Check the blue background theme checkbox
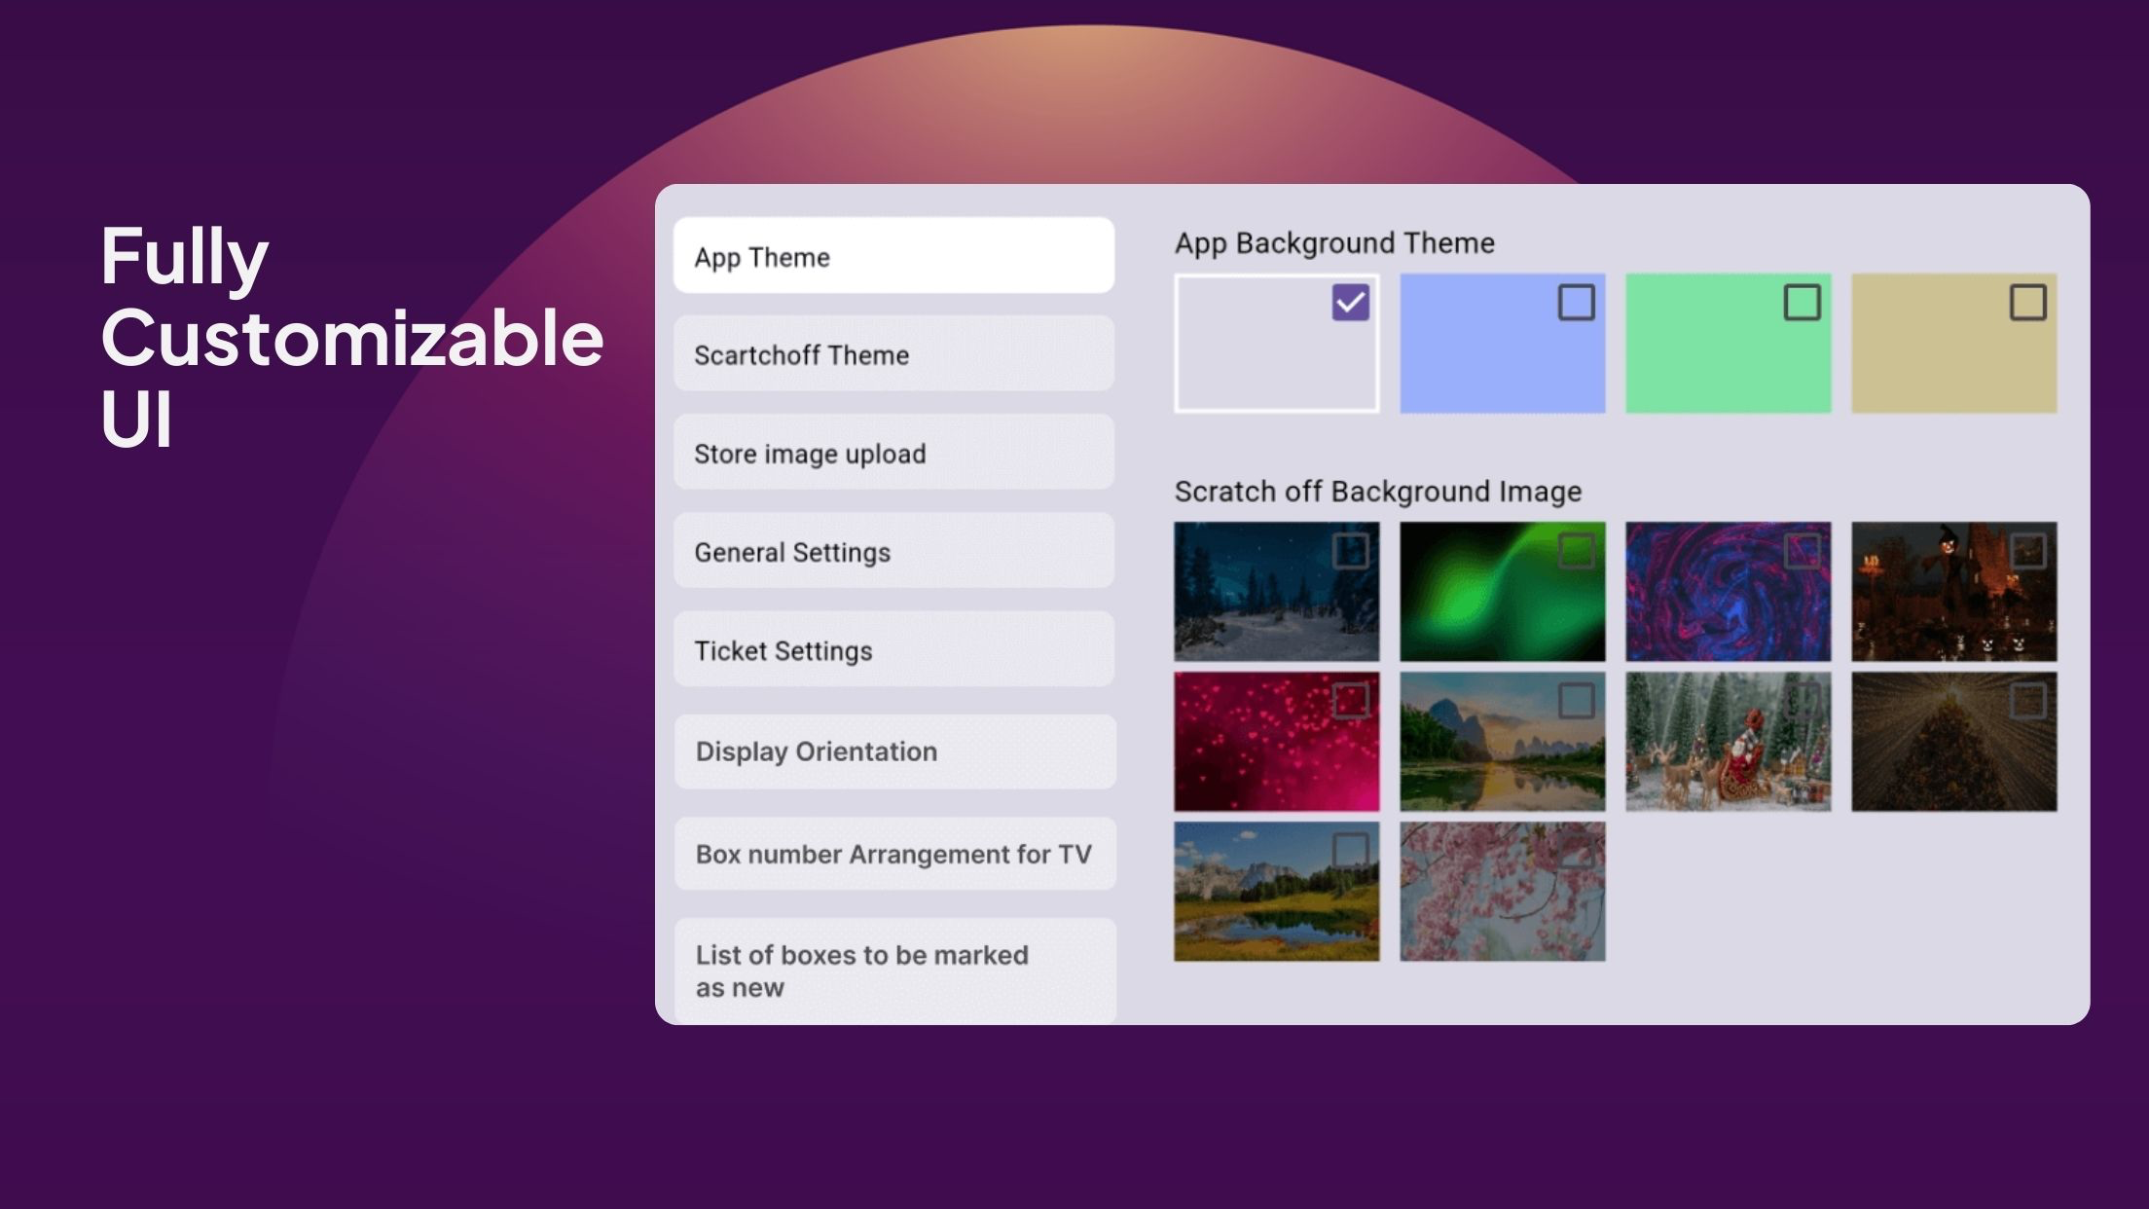 coord(1576,302)
